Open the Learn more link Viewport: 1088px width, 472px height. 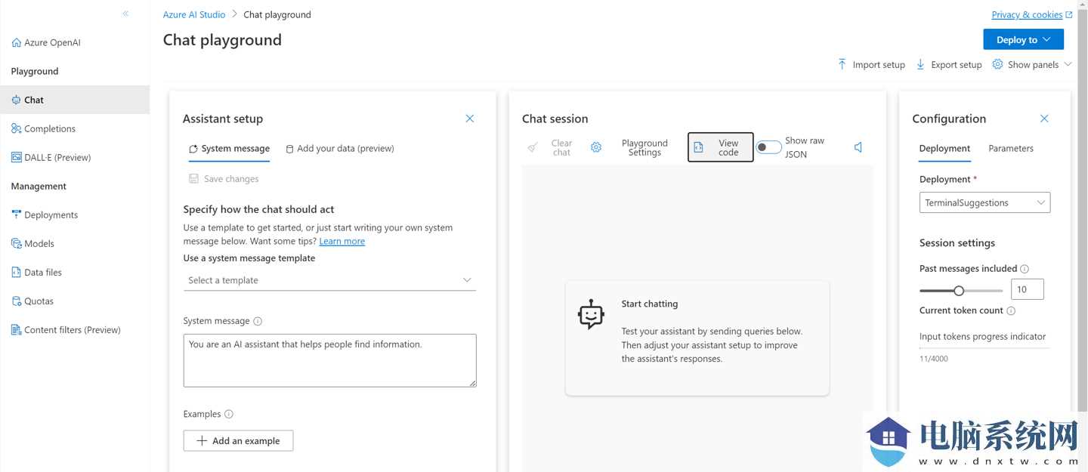click(342, 242)
